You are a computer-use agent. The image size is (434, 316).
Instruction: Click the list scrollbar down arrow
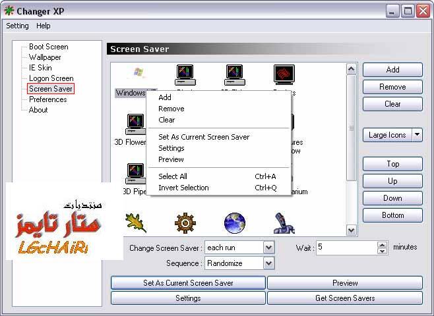coord(352,230)
